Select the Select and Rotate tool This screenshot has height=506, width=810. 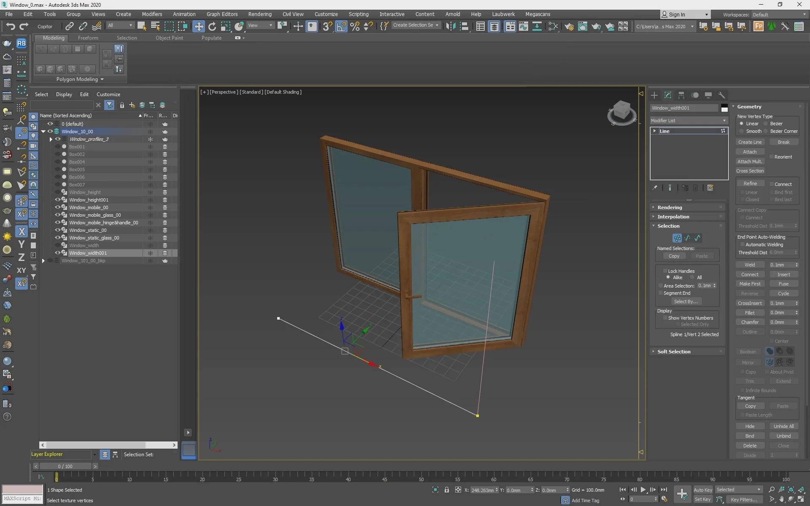pyautogui.click(x=212, y=26)
